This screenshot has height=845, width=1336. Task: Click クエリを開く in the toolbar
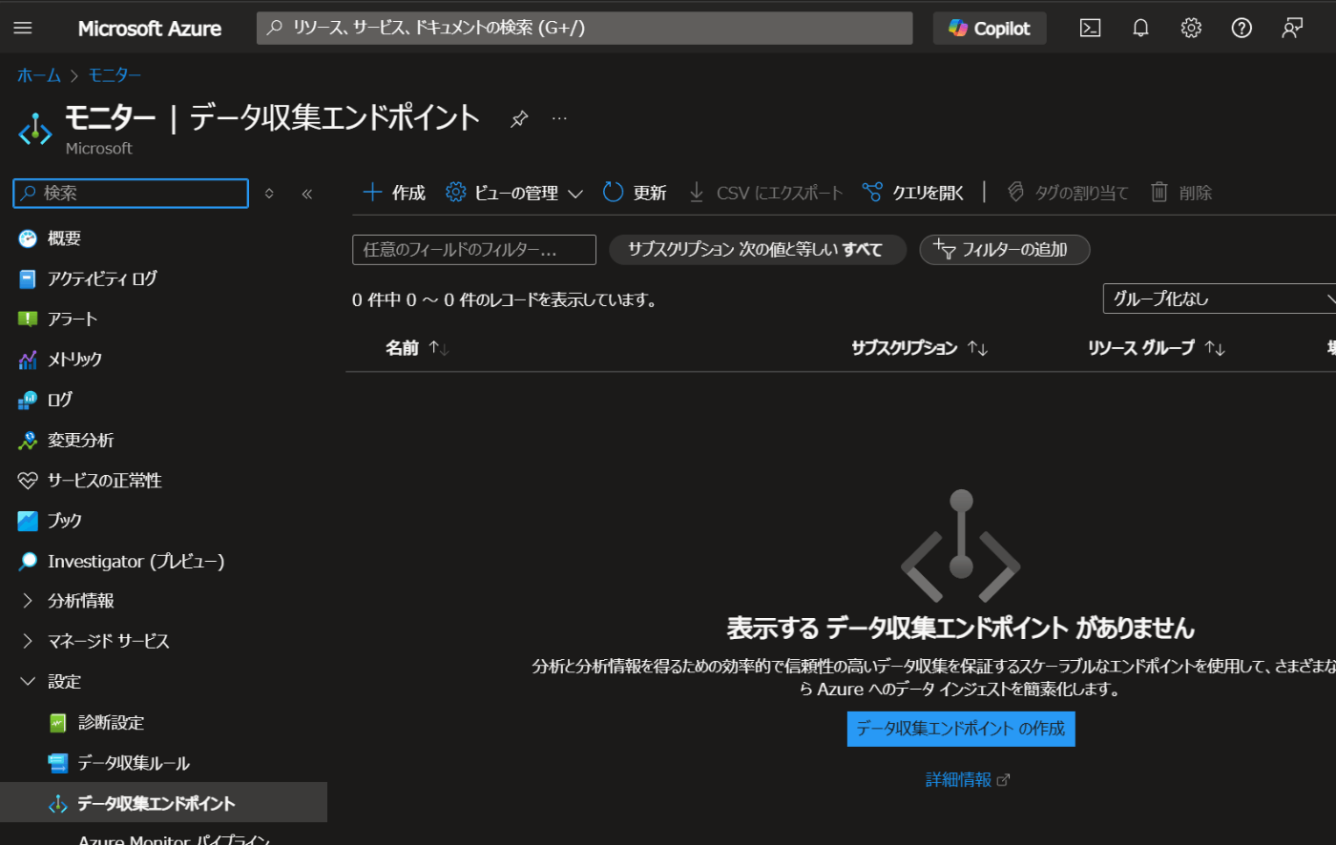912,193
